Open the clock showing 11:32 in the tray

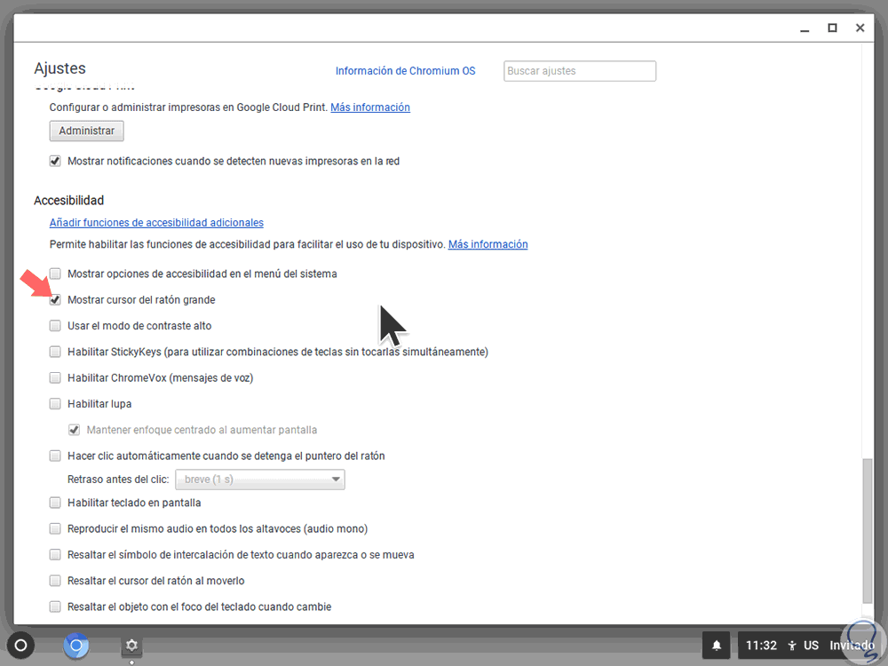(761, 646)
